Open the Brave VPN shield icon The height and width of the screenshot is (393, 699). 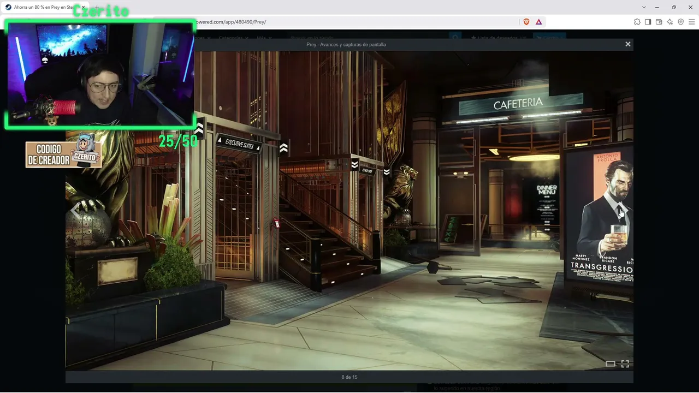point(681,22)
